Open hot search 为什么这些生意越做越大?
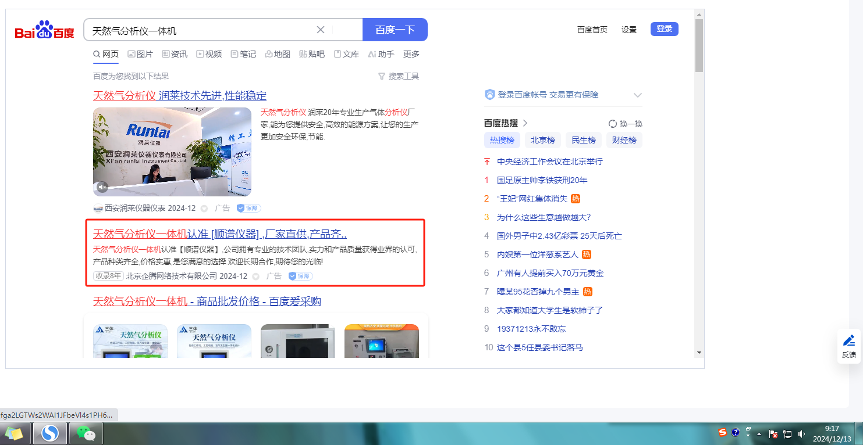 pyautogui.click(x=544, y=217)
